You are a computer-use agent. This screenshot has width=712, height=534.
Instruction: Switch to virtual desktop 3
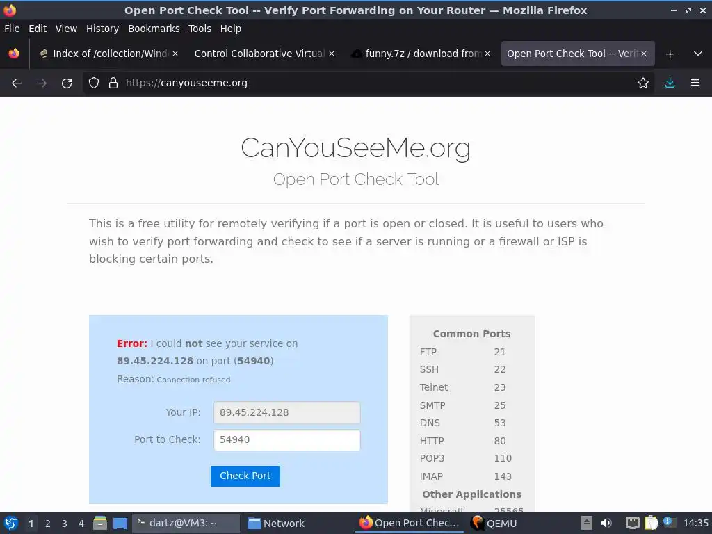tap(65, 524)
